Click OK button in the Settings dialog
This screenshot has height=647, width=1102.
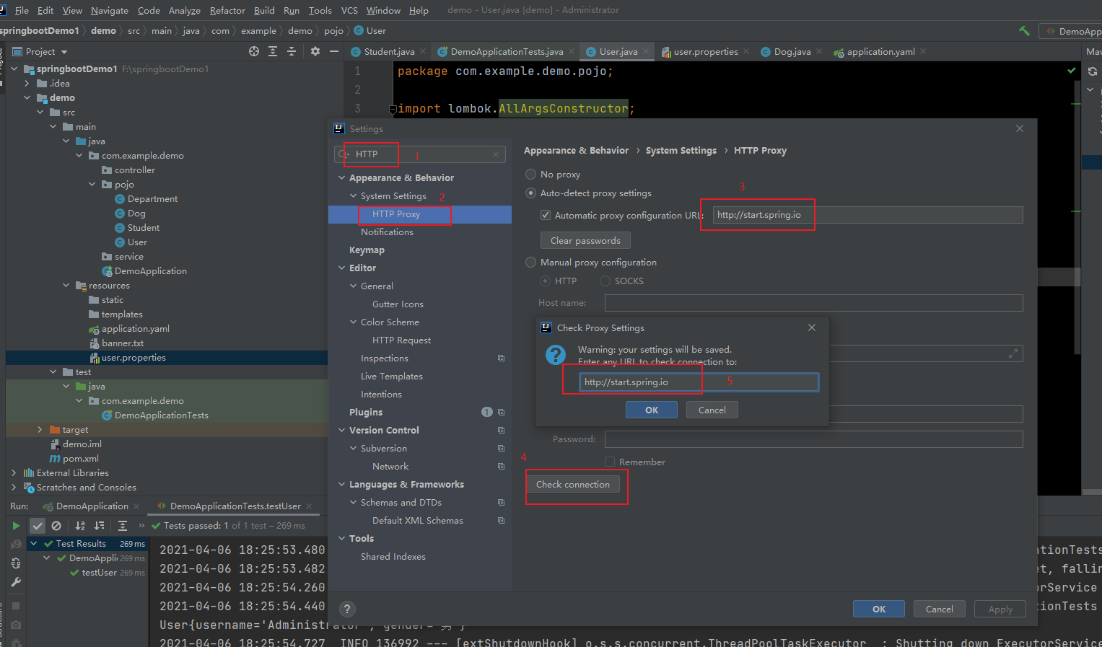[x=879, y=609]
